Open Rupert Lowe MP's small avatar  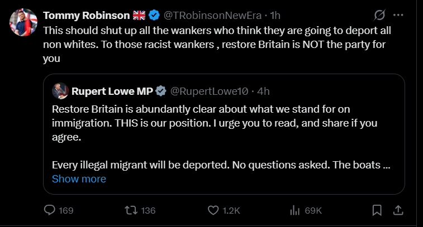60,91
